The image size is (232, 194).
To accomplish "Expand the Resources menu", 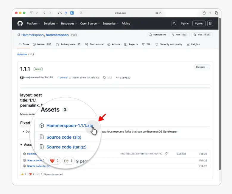I will coord(69,24).
